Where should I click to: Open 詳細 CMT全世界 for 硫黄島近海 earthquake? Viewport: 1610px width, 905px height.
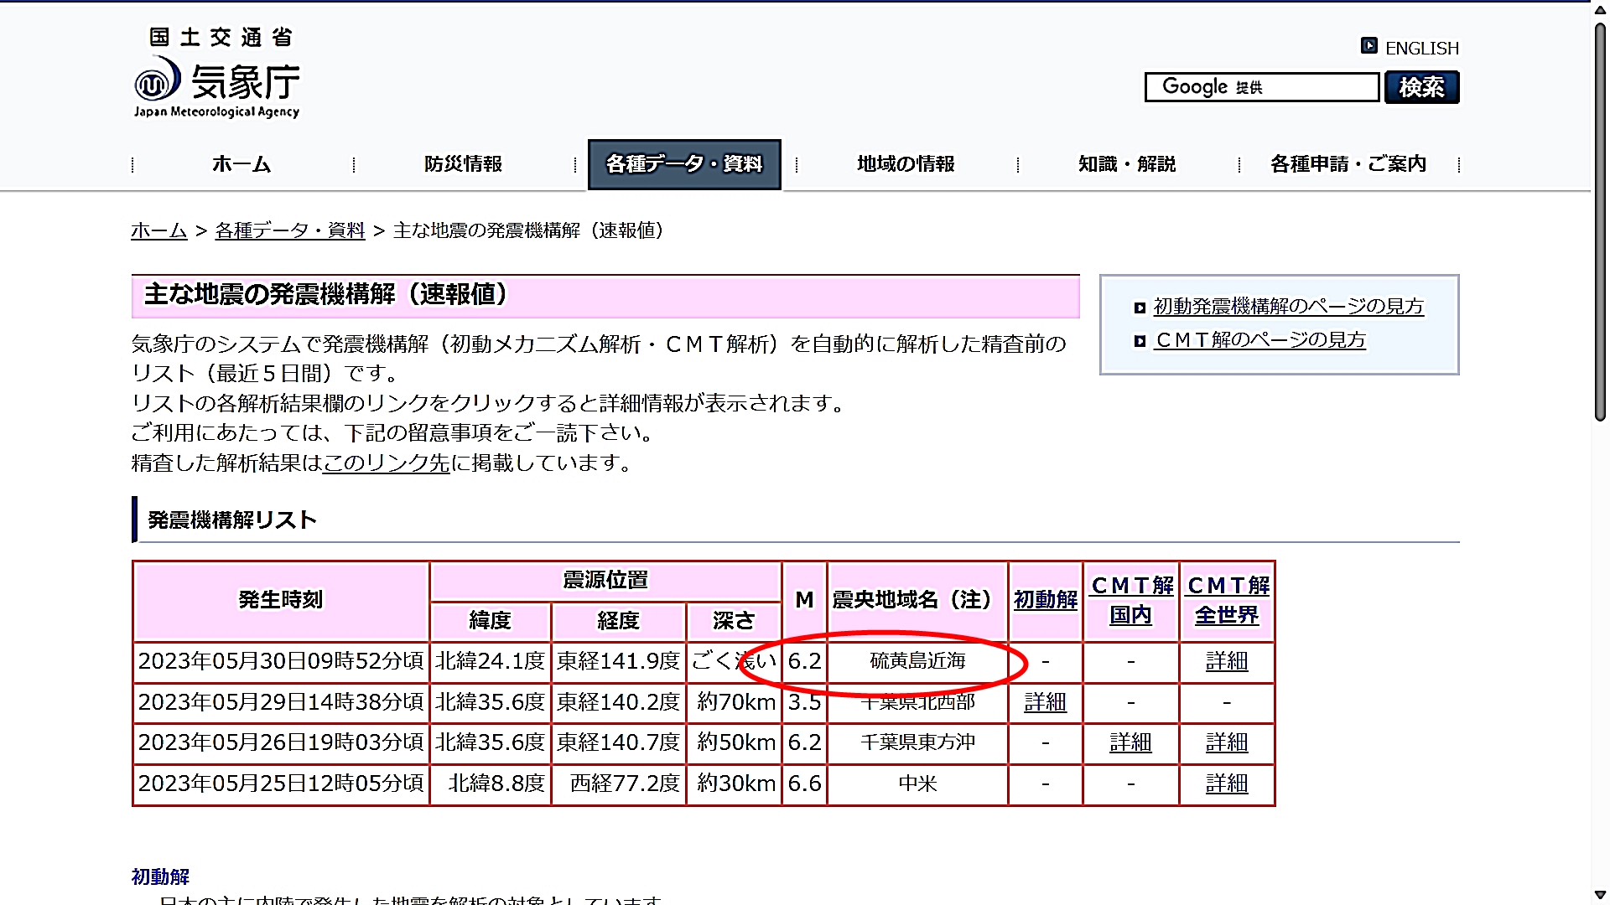coord(1227,662)
